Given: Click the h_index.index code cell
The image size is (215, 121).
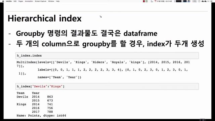Looking at the screenshot, I should coord(107,55).
